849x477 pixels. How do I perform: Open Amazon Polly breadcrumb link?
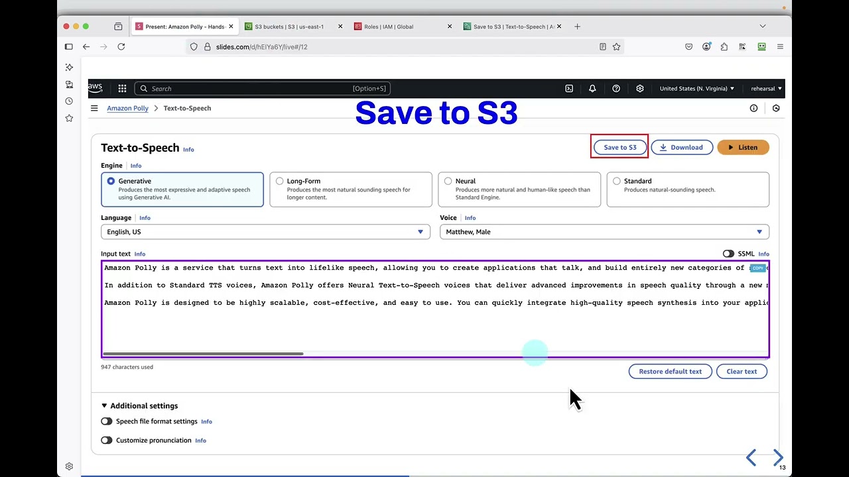(127, 108)
